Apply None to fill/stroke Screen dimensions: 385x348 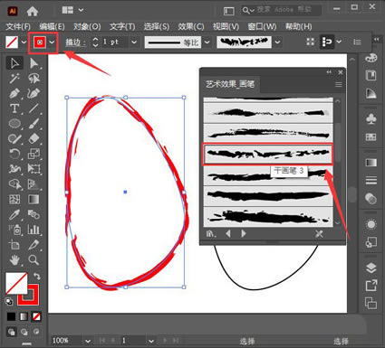point(36,316)
